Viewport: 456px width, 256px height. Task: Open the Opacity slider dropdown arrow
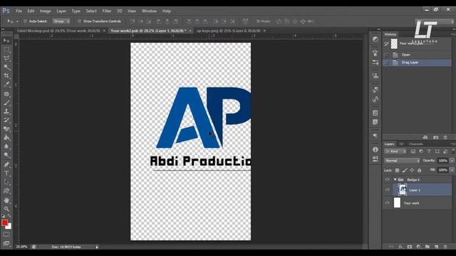tap(452, 161)
